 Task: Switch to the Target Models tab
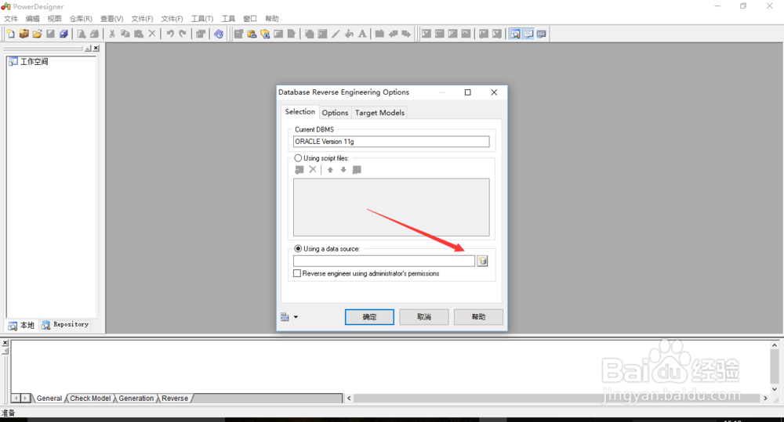379,113
